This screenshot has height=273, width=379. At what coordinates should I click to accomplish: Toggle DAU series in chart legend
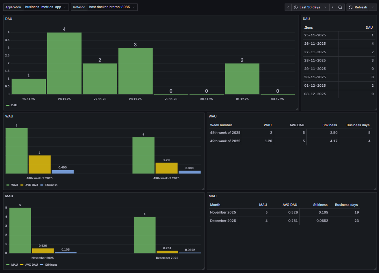[14, 105]
